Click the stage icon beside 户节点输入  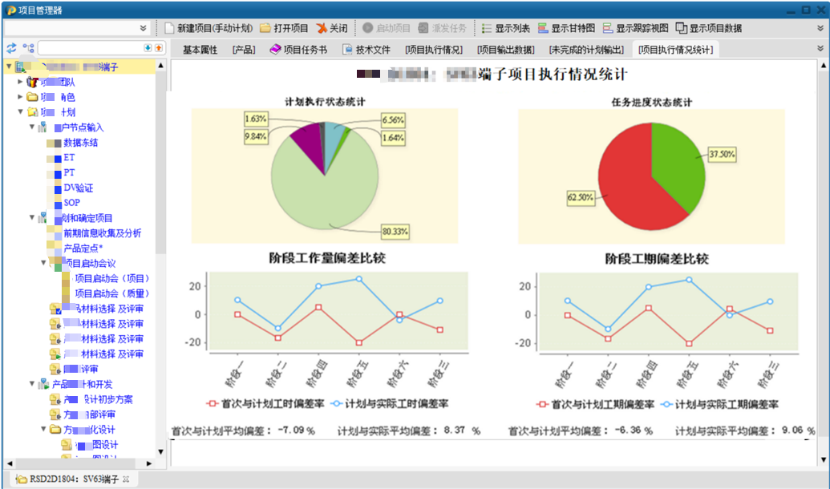point(43,127)
